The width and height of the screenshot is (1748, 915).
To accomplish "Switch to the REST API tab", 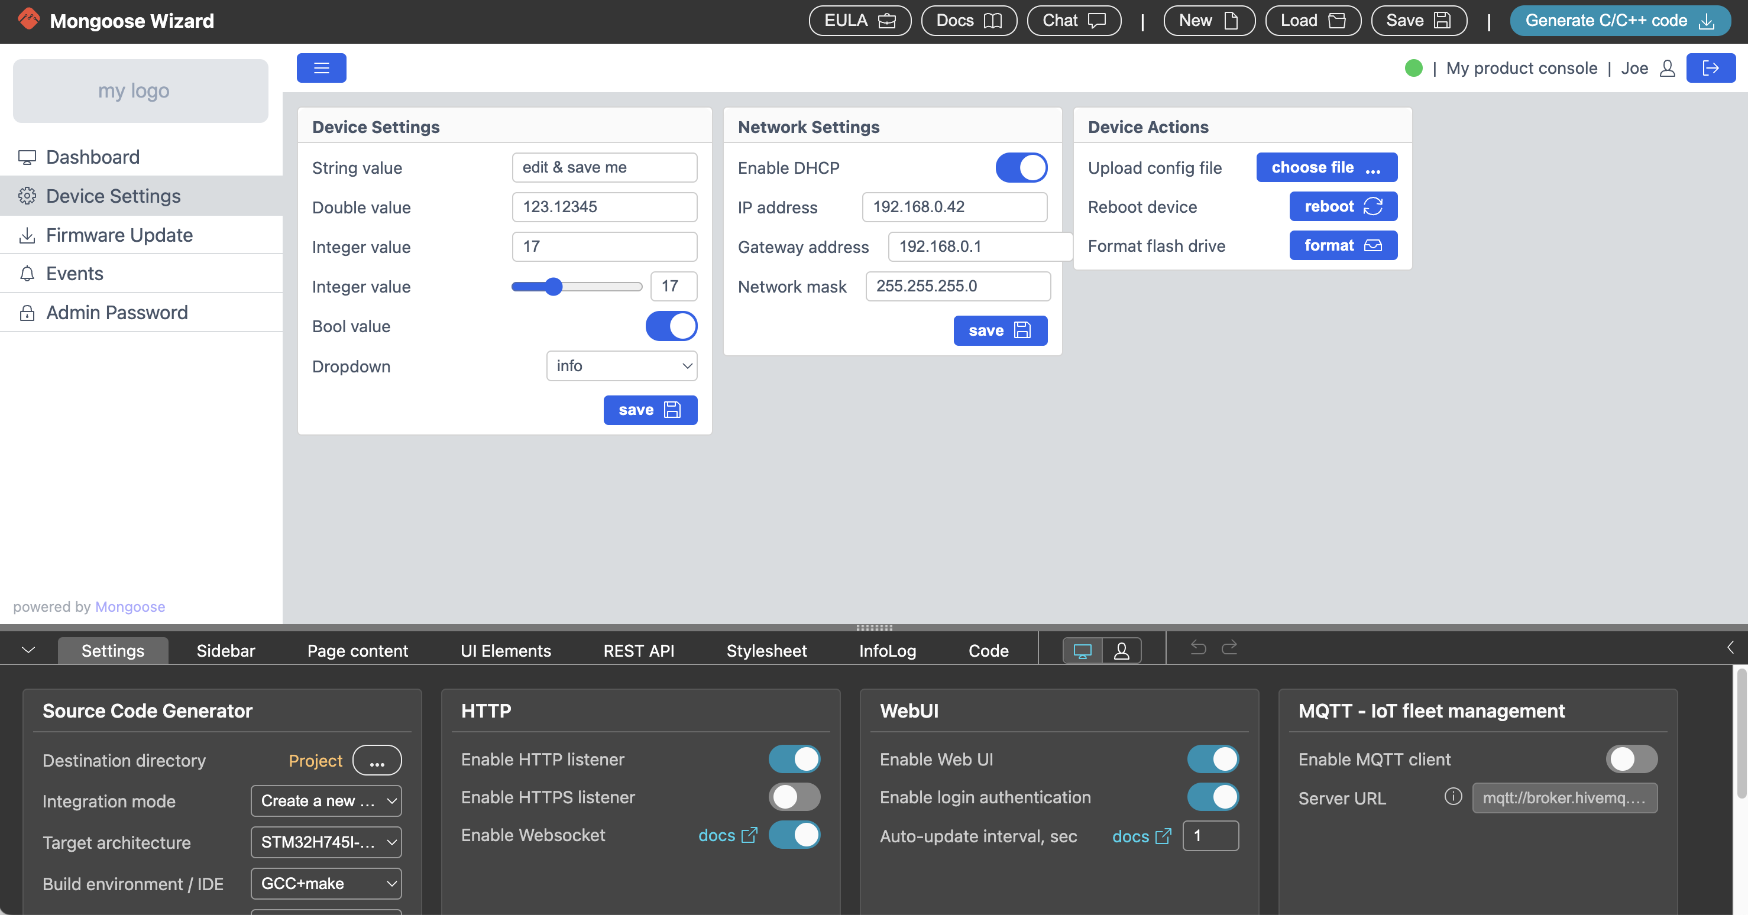I will (x=639, y=650).
